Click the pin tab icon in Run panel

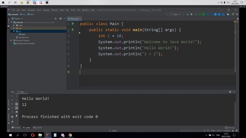click(x=12, y=122)
